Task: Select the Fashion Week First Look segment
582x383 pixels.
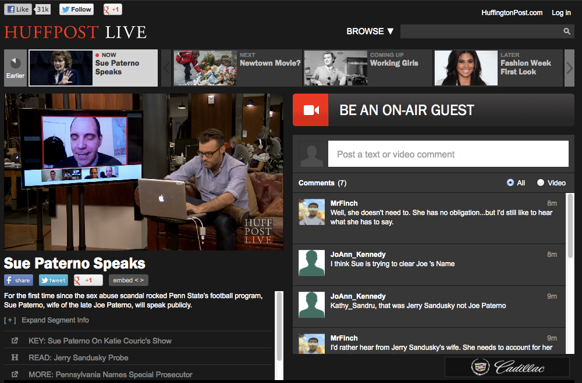Action: click(499, 68)
